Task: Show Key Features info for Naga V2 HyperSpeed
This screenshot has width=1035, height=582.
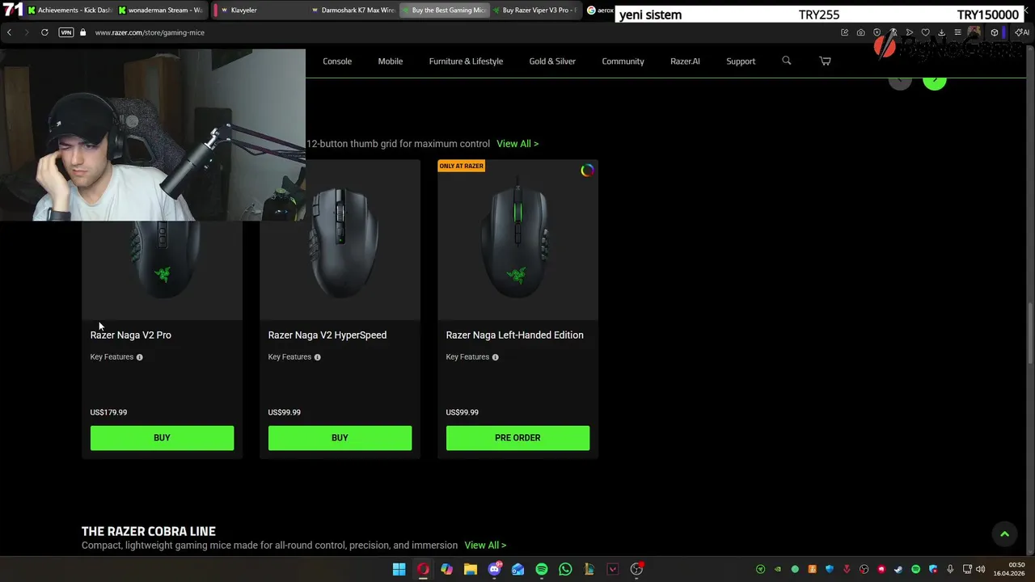Action: (x=317, y=357)
